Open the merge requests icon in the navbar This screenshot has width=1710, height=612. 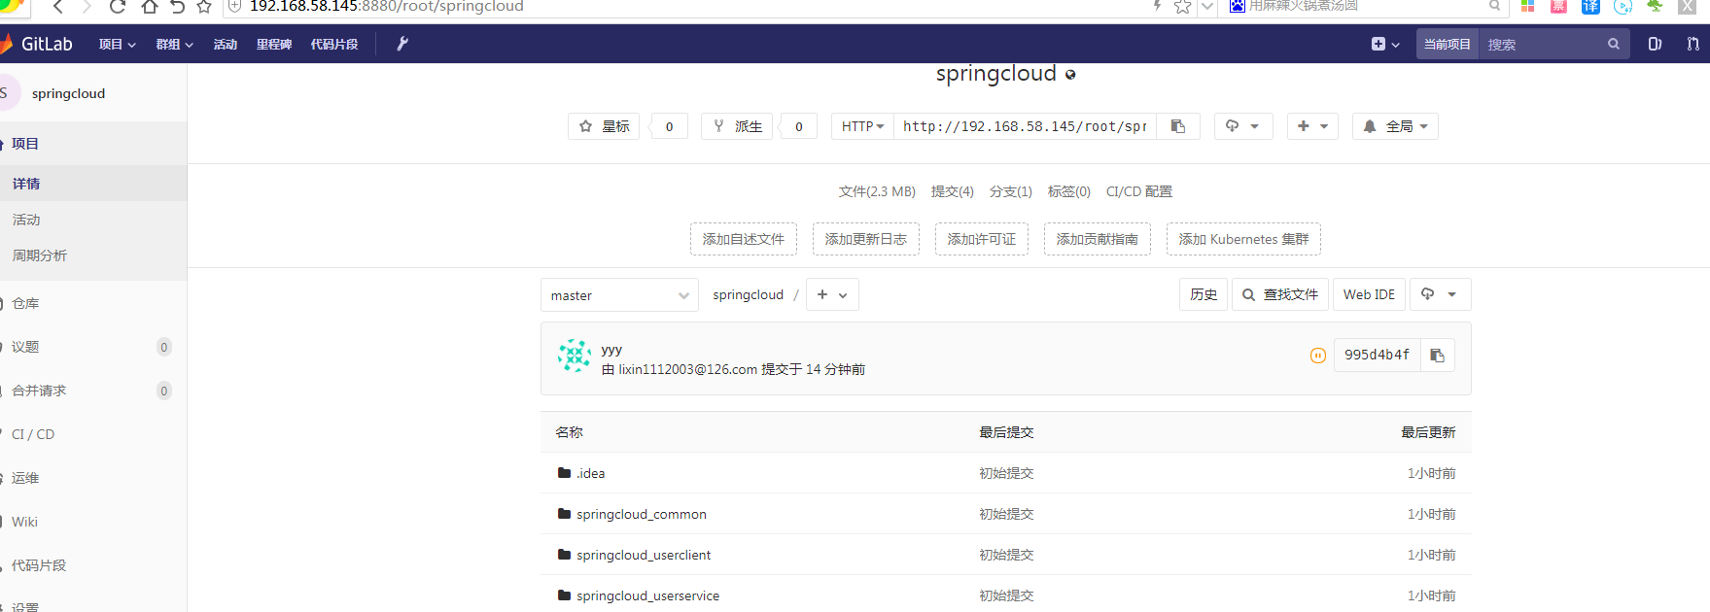tap(1693, 44)
